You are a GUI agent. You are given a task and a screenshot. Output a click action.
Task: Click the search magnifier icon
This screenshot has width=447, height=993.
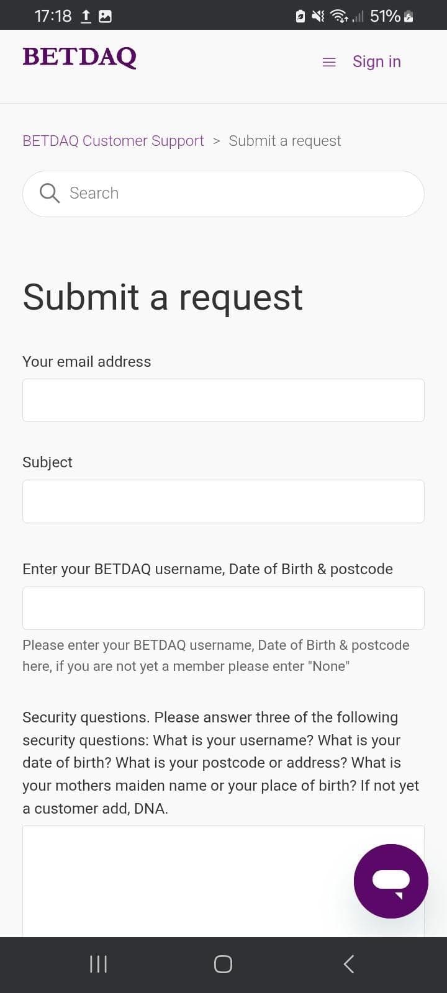tap(49, 193)
